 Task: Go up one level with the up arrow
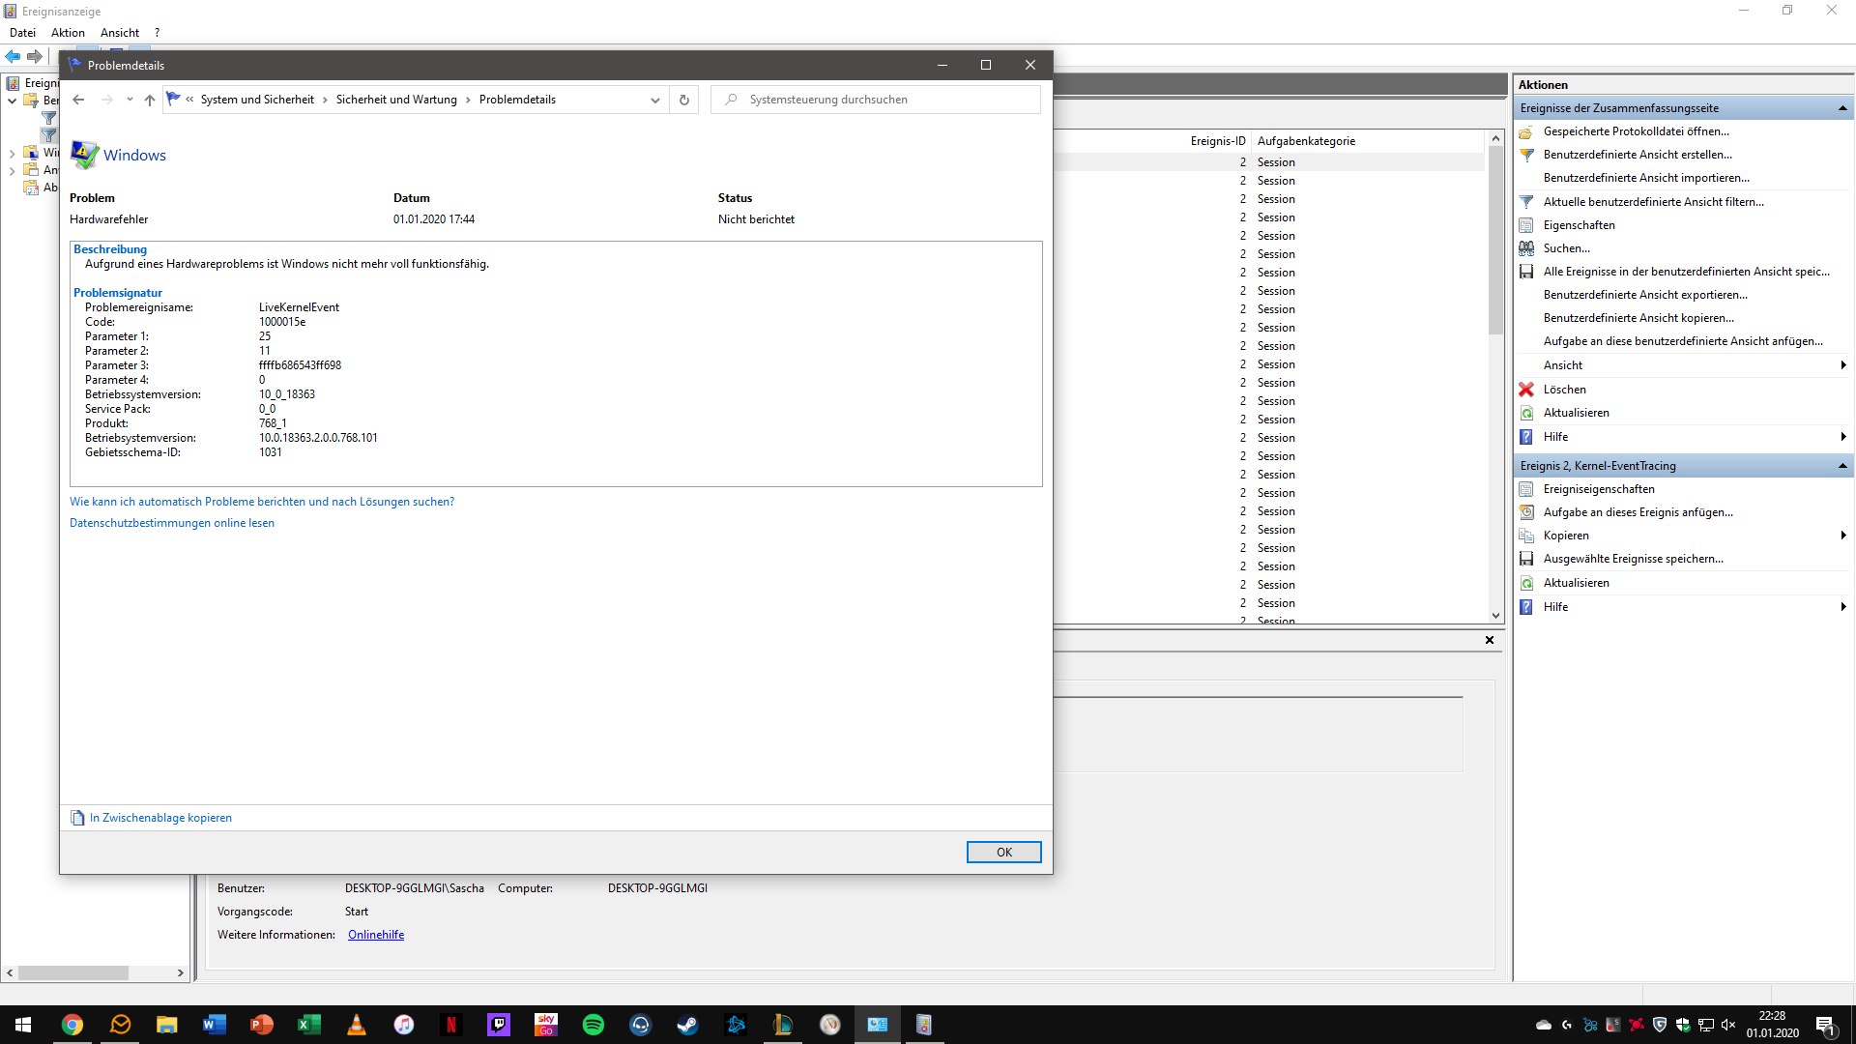click(149, 100)
